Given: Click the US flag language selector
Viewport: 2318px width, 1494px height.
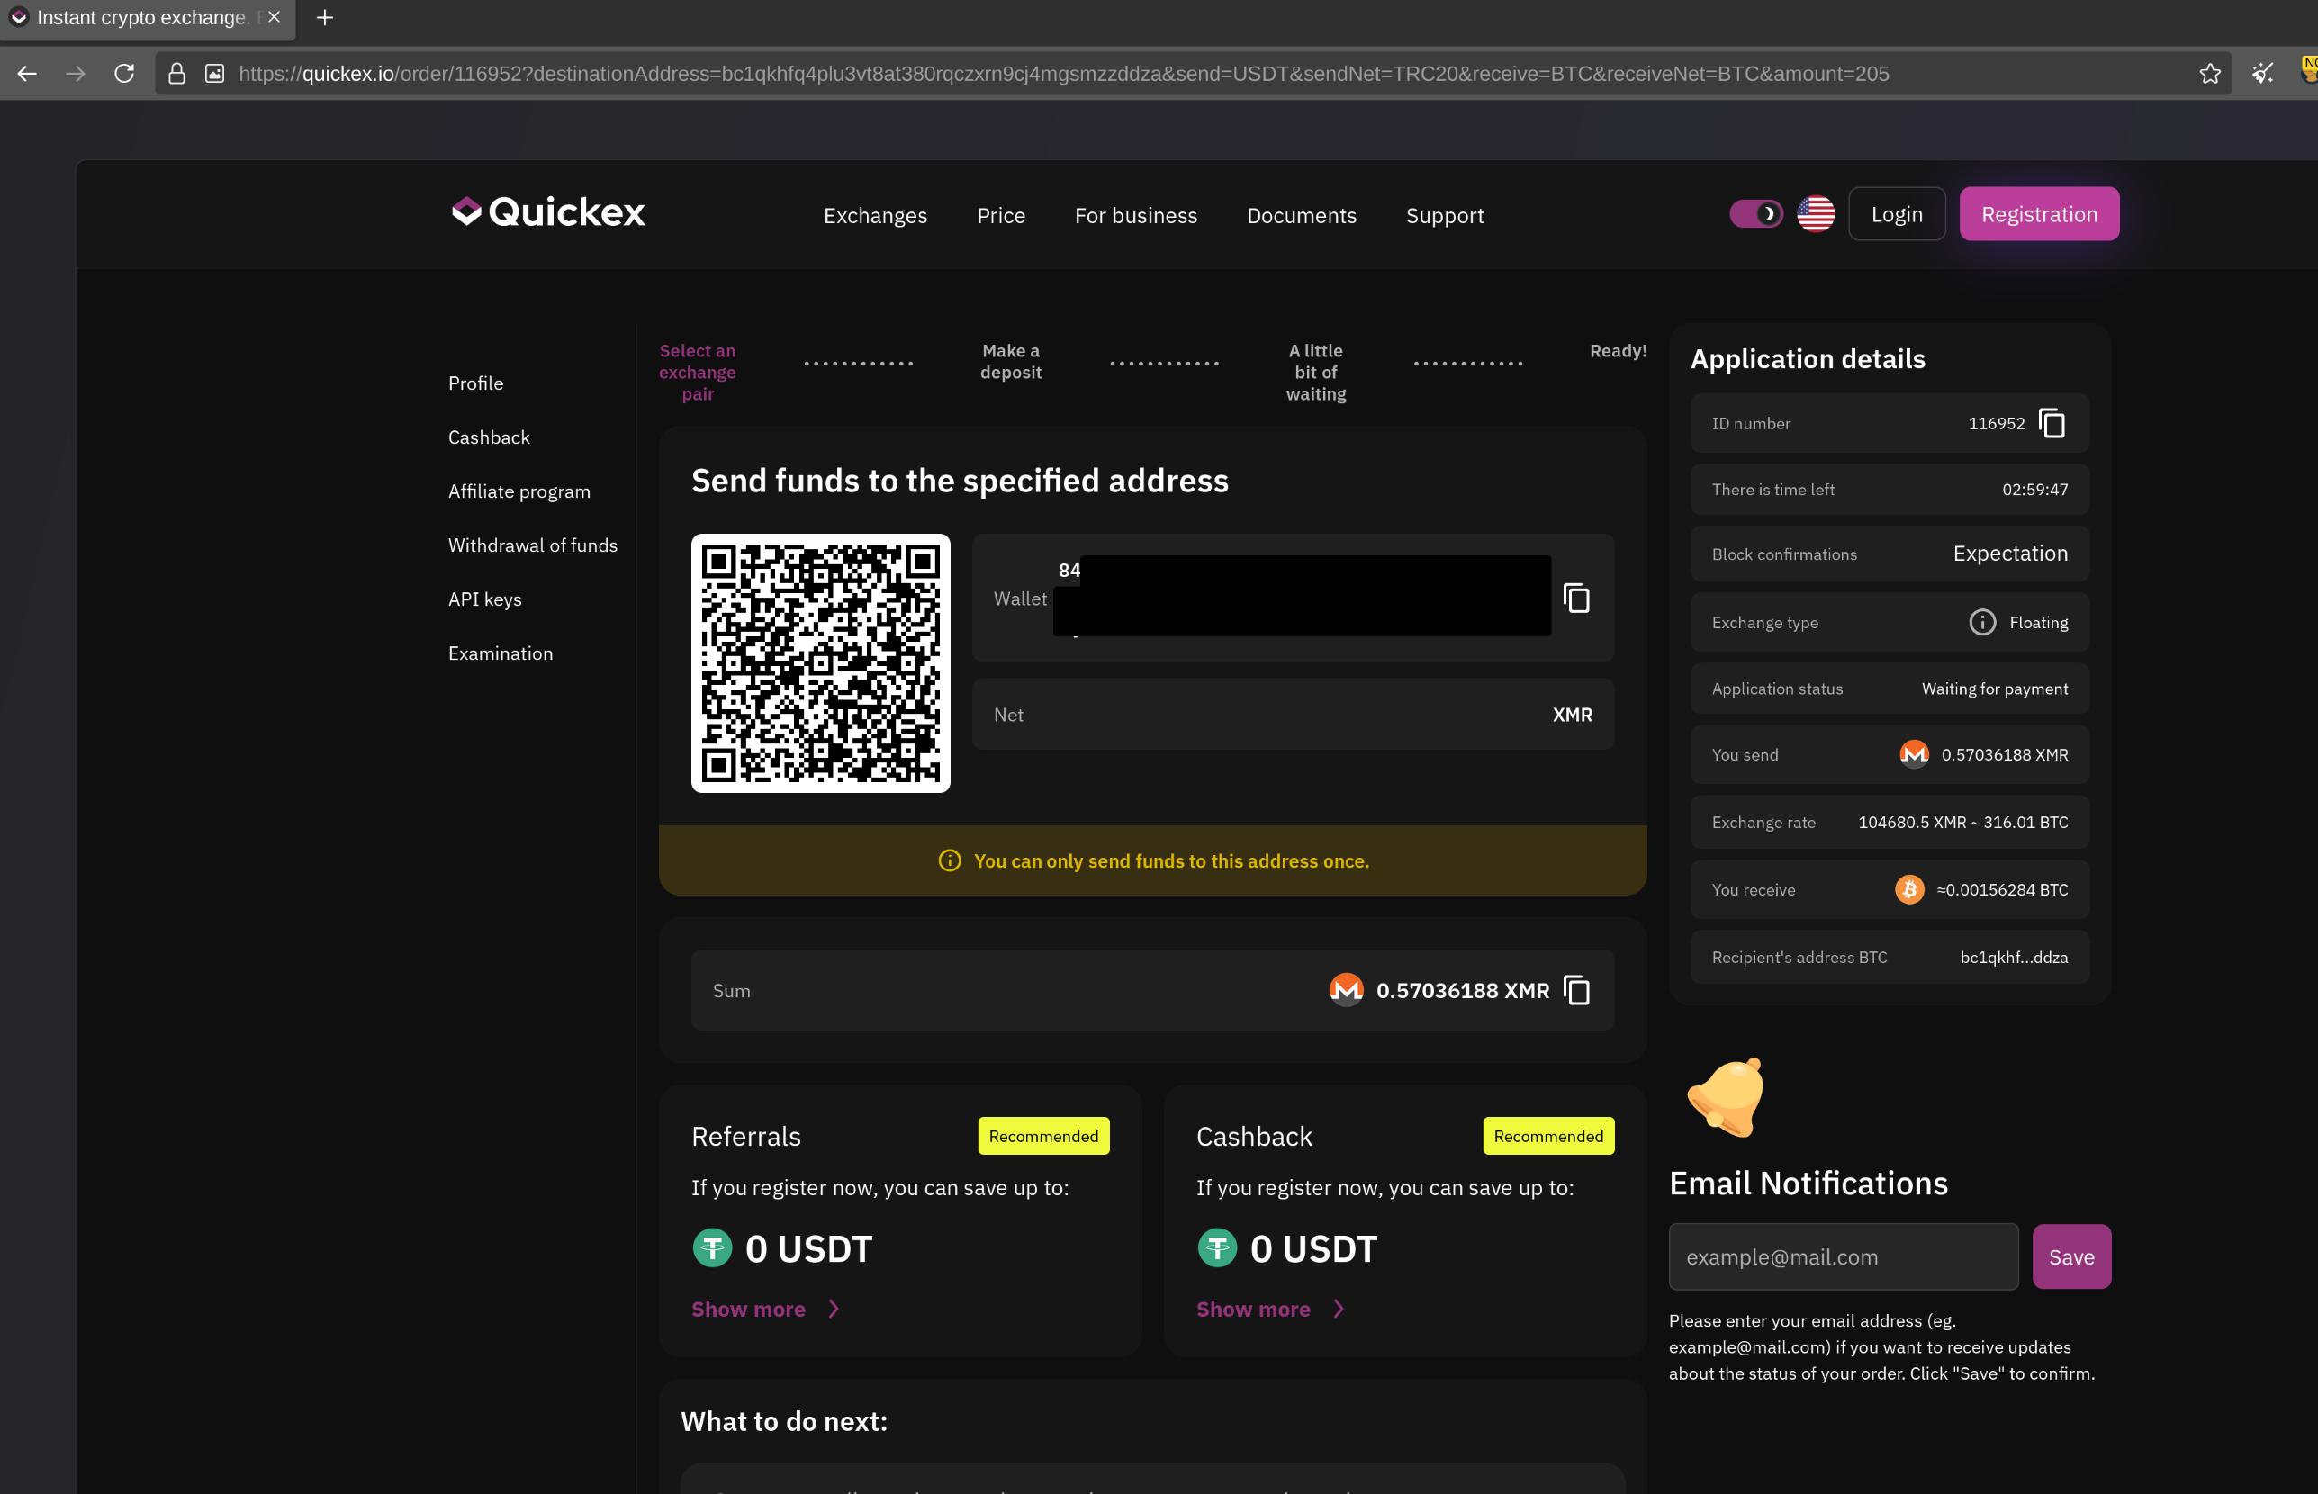Looking at the screenshot, I should [1815, 214].
